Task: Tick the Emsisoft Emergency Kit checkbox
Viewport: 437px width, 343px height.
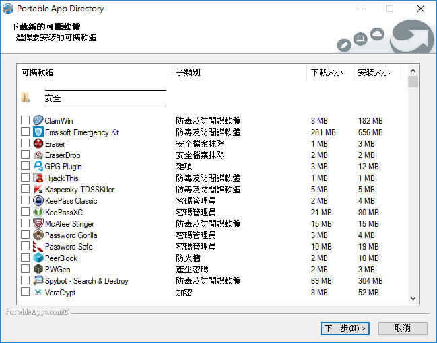Action: pyautogui.click(x=25, y=131)
